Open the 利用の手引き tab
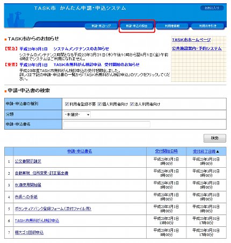Image resolution: width=231 pixels, height=243 pixels. tap(208, 26)
